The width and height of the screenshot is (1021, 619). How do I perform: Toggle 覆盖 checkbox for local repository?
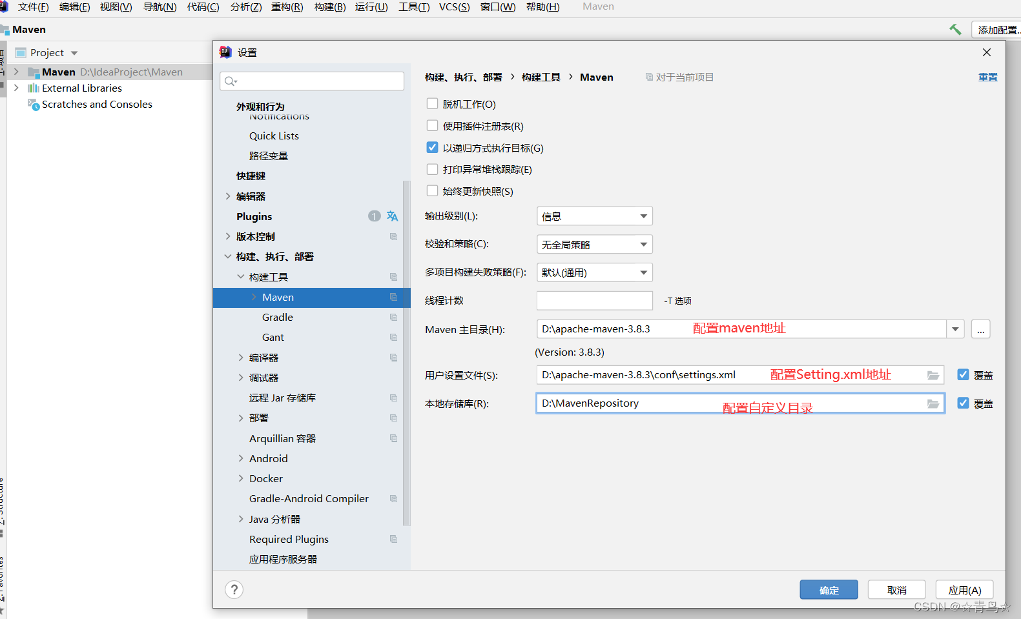(963, 403)
